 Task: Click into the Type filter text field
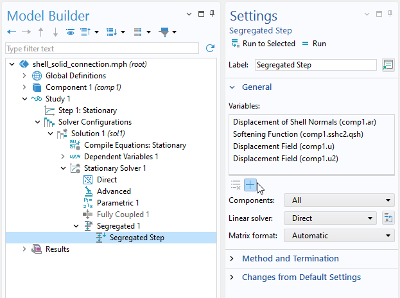point(102,48)
